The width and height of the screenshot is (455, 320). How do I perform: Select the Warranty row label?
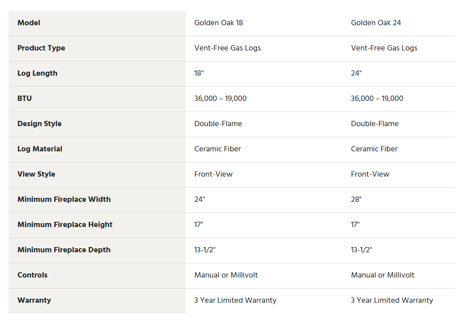(34, 300)
